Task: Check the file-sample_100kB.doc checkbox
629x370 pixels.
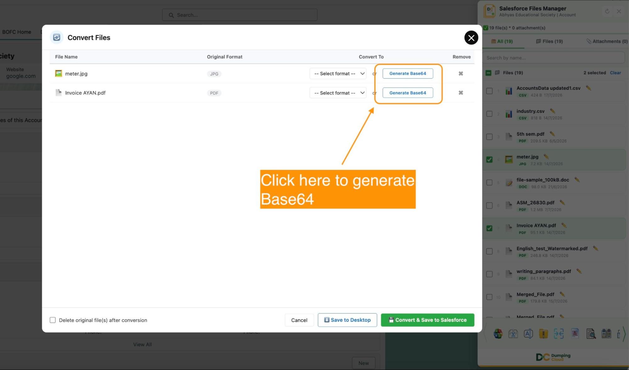Action: point(489,182)
